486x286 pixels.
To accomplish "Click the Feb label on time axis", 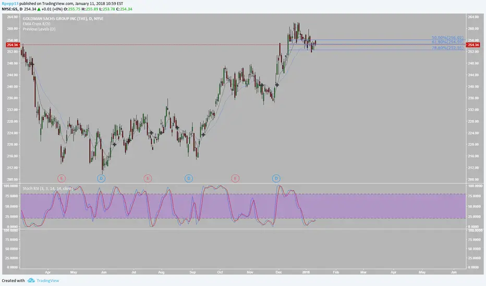I will click(336, 272).
